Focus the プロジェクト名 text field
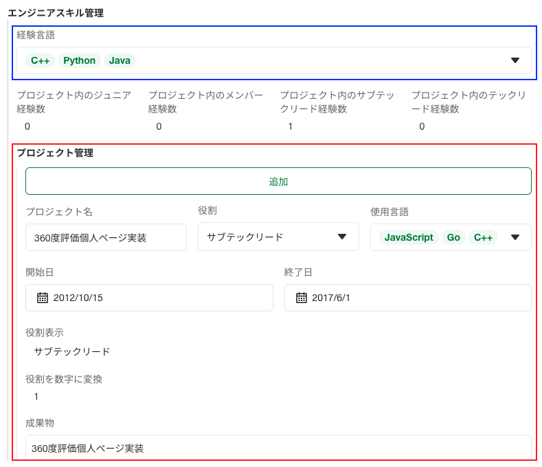542x467 pixels. pyautogui.click(x=106, y=237)
